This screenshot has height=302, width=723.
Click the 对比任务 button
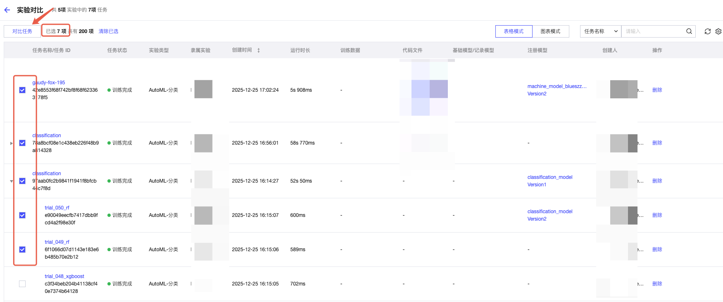coord(22,31)
